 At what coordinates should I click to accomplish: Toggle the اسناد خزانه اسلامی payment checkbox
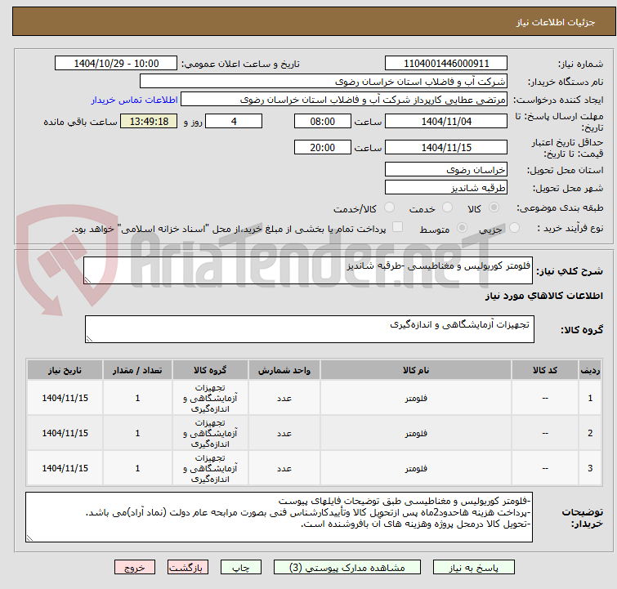point(398,227)
